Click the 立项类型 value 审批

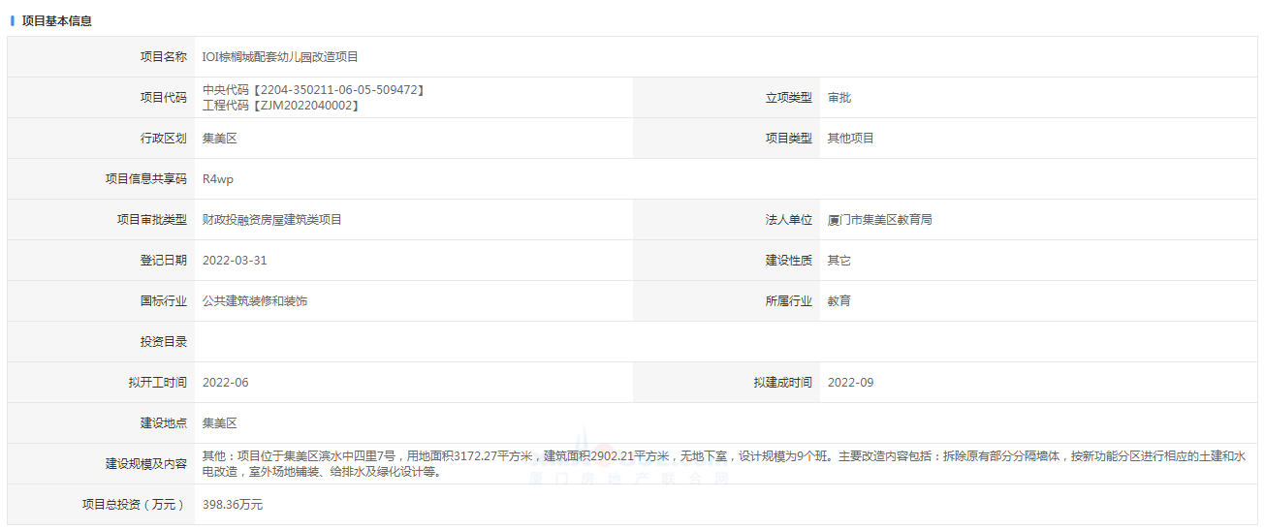(838, 98)
